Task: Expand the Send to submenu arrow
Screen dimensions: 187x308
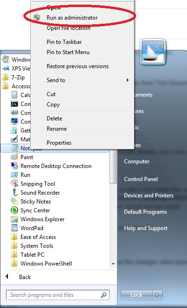Action: click(x=128, y=80)
